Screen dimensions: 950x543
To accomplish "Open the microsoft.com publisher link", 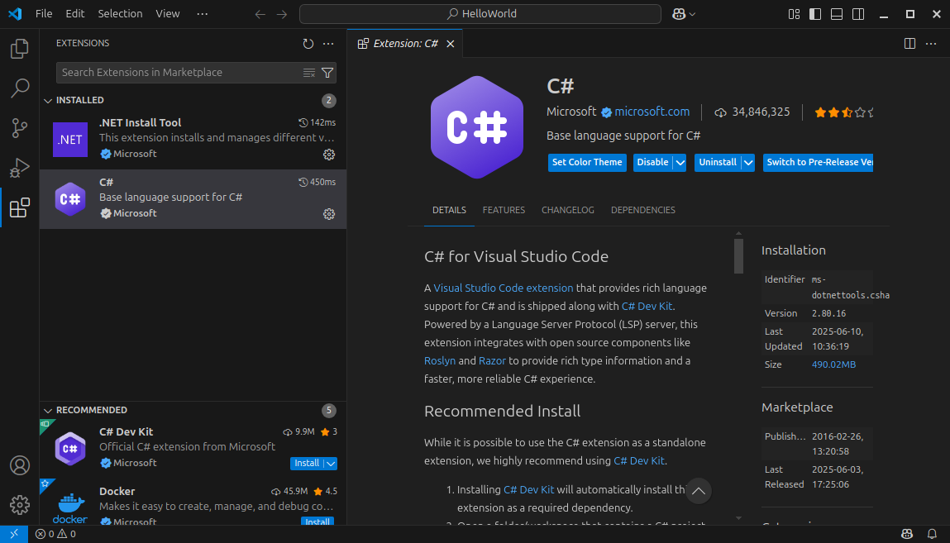I will tap(652, 112).
